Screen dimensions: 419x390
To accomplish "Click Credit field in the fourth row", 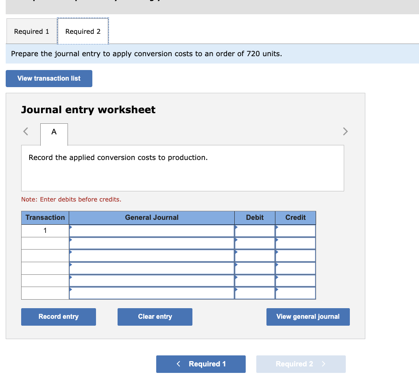I will point(296,268).
